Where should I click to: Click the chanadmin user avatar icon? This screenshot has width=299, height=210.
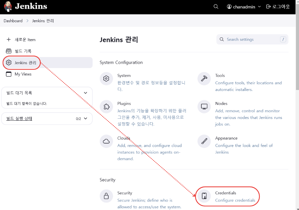pyautogui.click(x=229, y=7)
